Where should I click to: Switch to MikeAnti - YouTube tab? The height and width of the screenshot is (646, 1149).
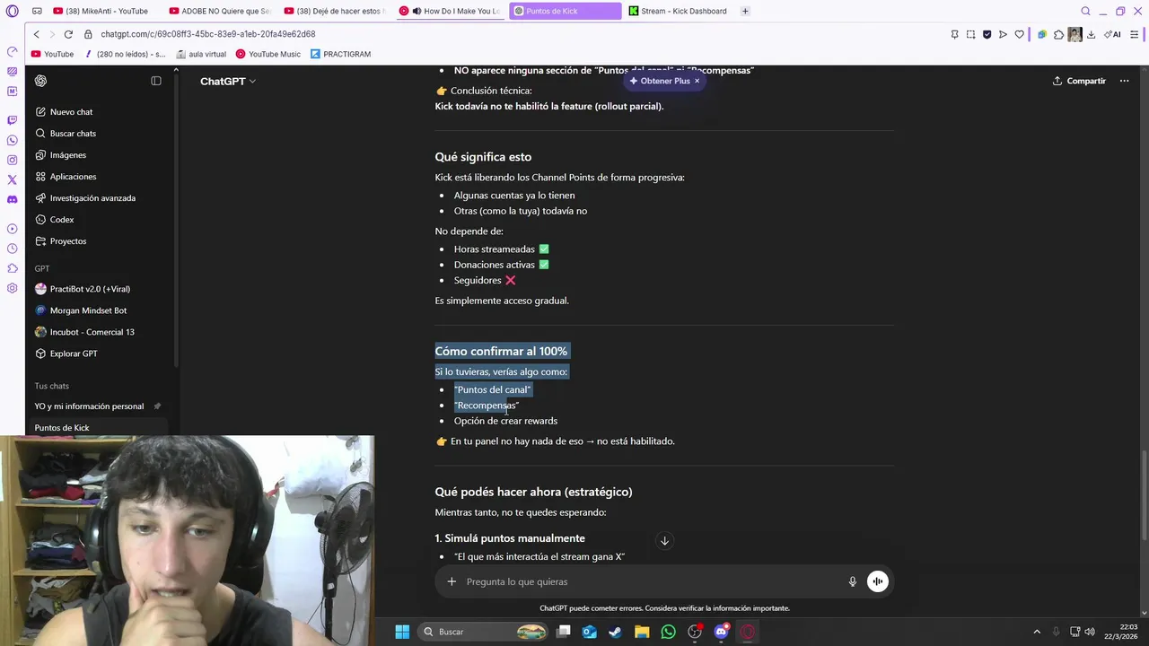pos(103,11)
